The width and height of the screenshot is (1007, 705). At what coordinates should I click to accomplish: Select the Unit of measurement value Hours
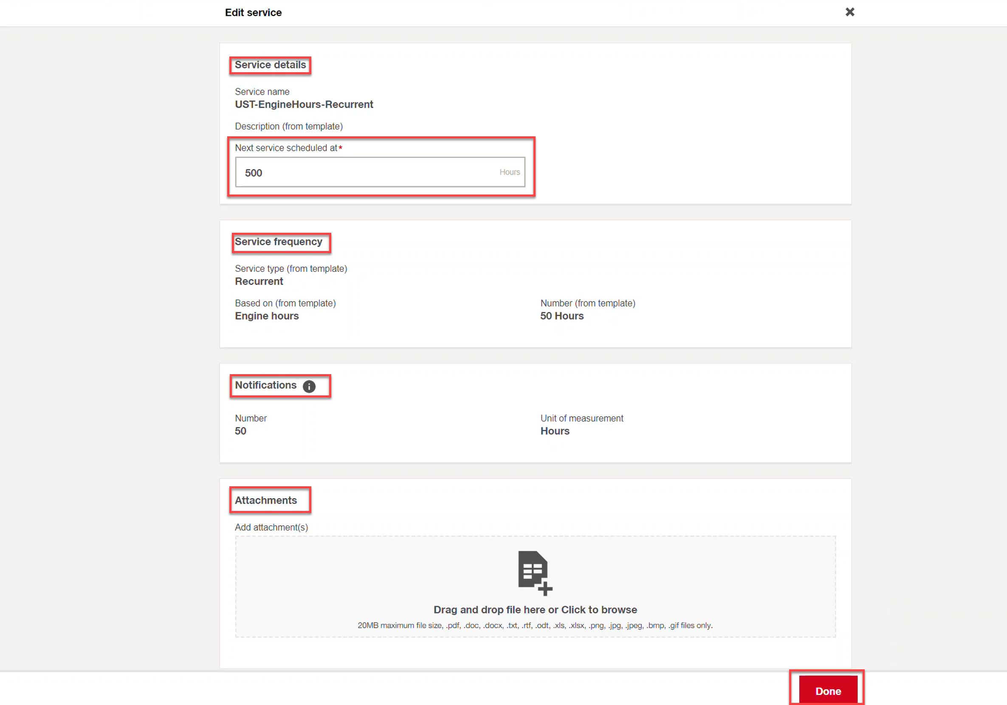pyautogui.click(x=555, y=431)
